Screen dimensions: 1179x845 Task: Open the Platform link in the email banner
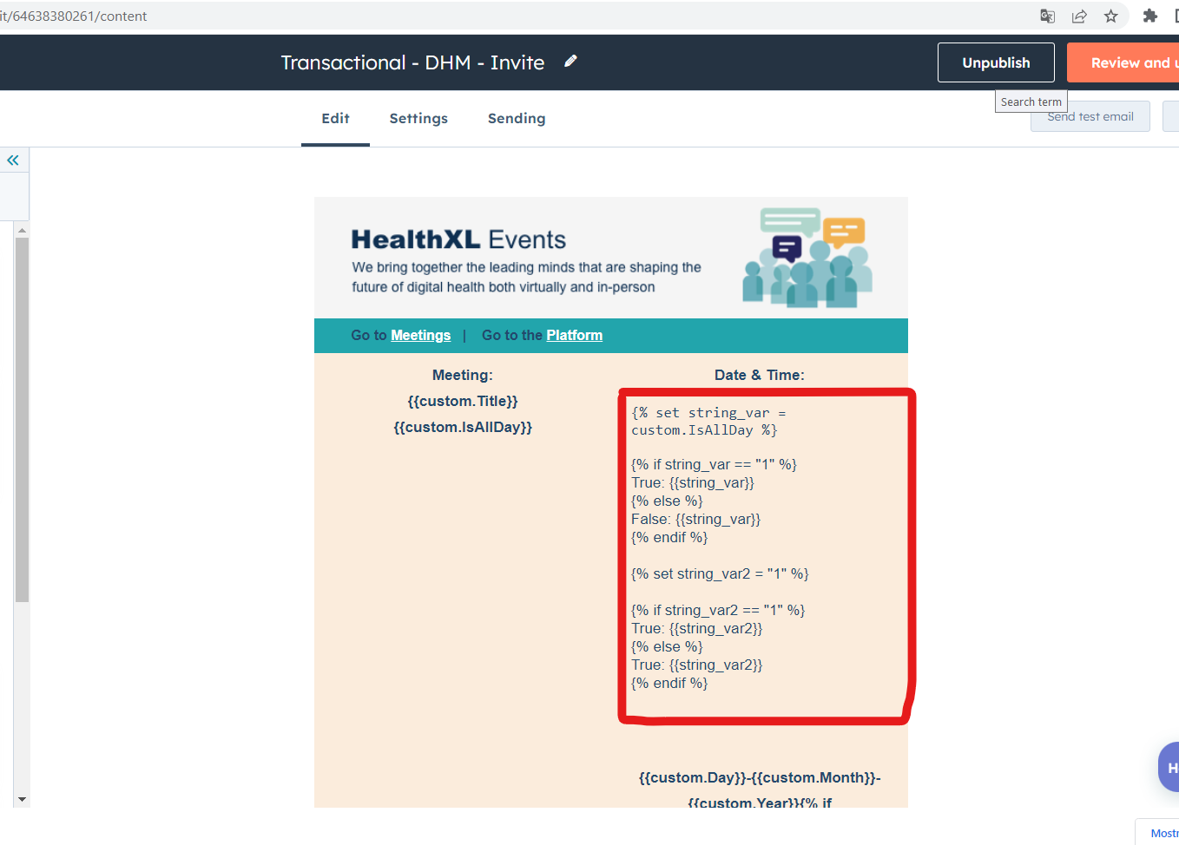click(574, 335)
